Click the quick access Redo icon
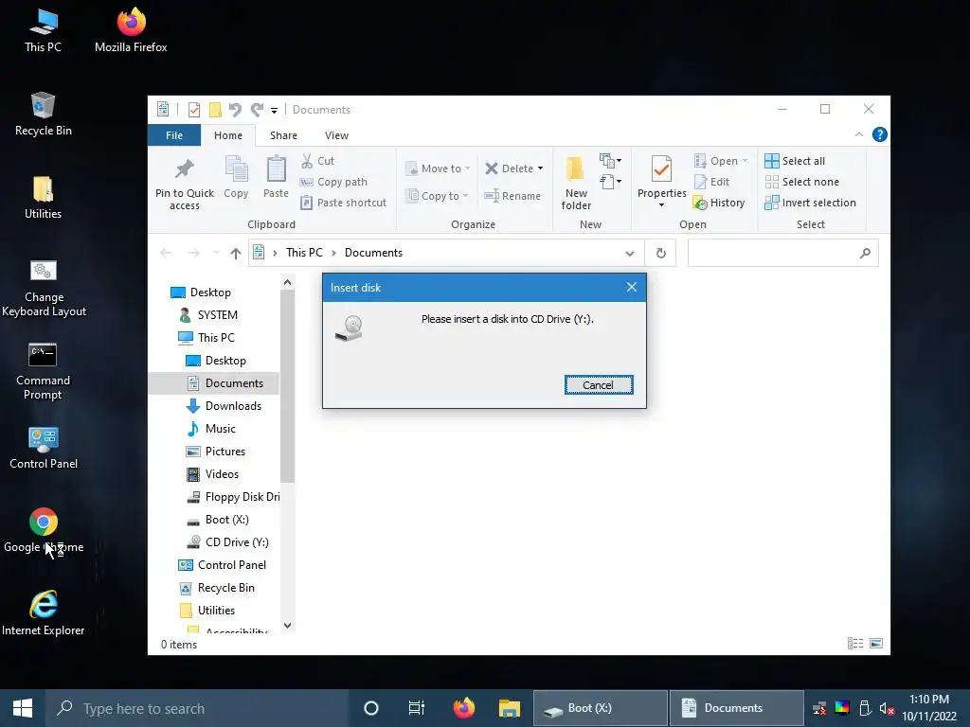 tap(257, 110)
